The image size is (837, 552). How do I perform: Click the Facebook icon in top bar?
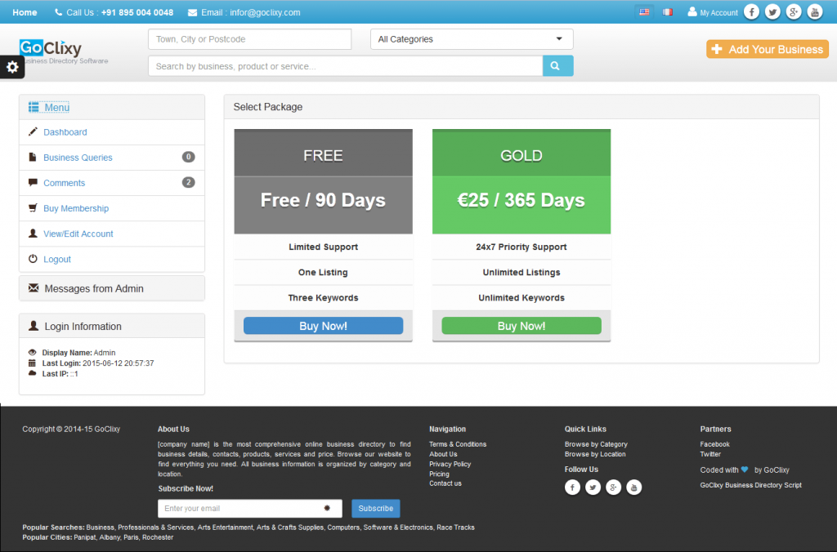pyautogui.click(x=751, y=12)
